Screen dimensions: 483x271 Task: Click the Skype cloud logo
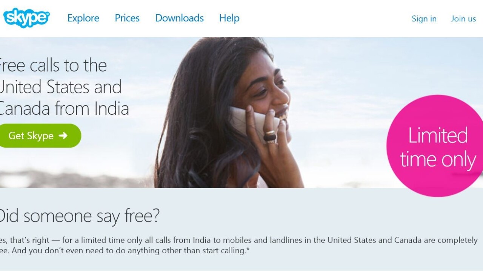tap(26, 17)
